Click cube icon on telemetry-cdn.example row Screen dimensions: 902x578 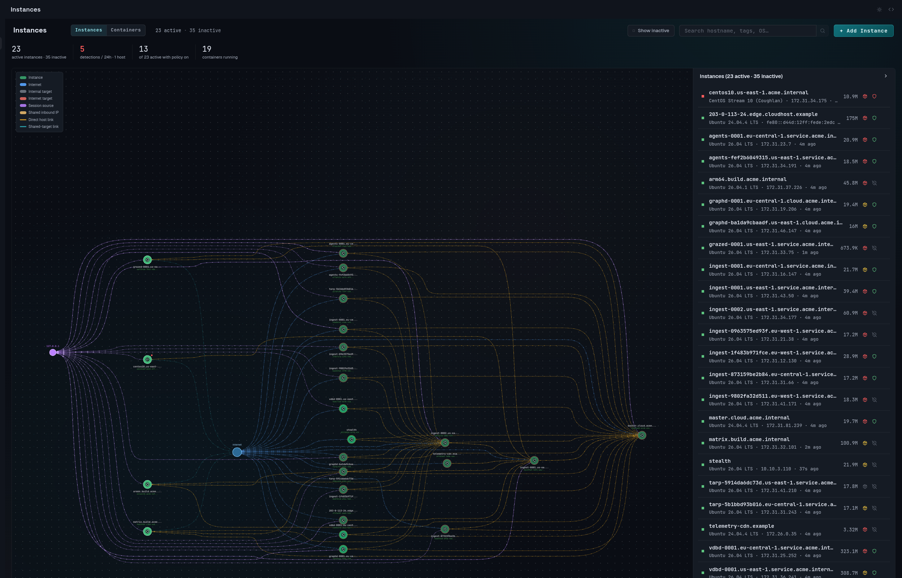coord(865,530)
